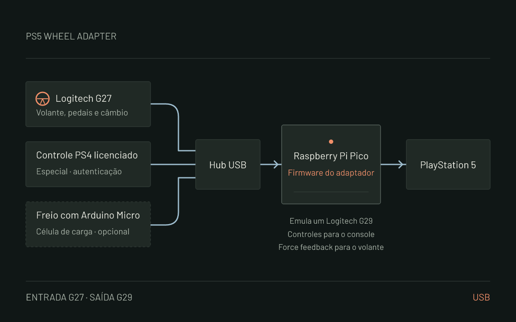
Task: Click the steering wheel icon beside Logitech G27
Action: [42, 99]
